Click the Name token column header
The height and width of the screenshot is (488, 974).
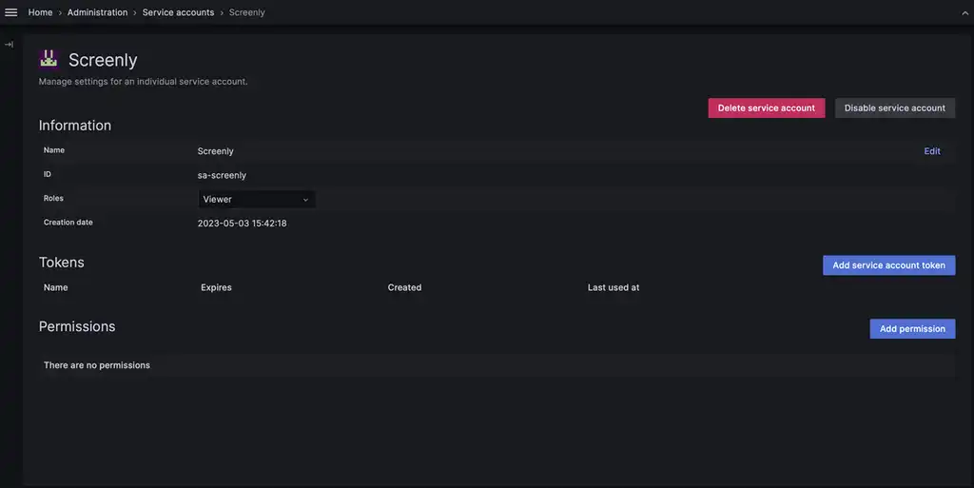(x=56, y=287)
